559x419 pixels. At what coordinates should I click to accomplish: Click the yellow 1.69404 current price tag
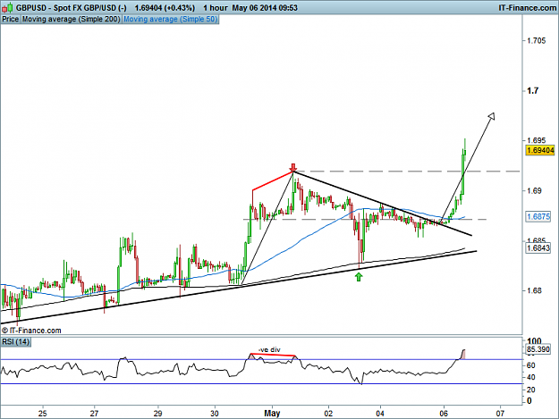(x=540, y=150)
